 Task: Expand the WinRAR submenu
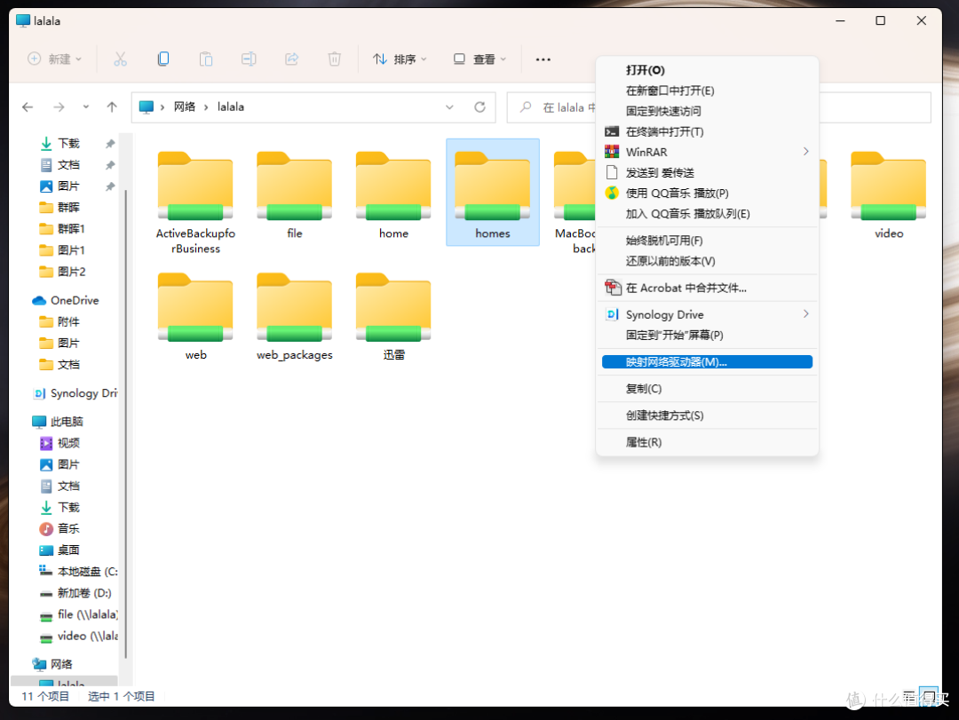pyautogui.click(x=805, y=152)
